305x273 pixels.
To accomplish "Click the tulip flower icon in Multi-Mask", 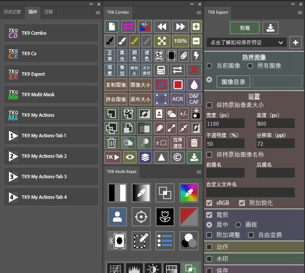I will (165, 217).
